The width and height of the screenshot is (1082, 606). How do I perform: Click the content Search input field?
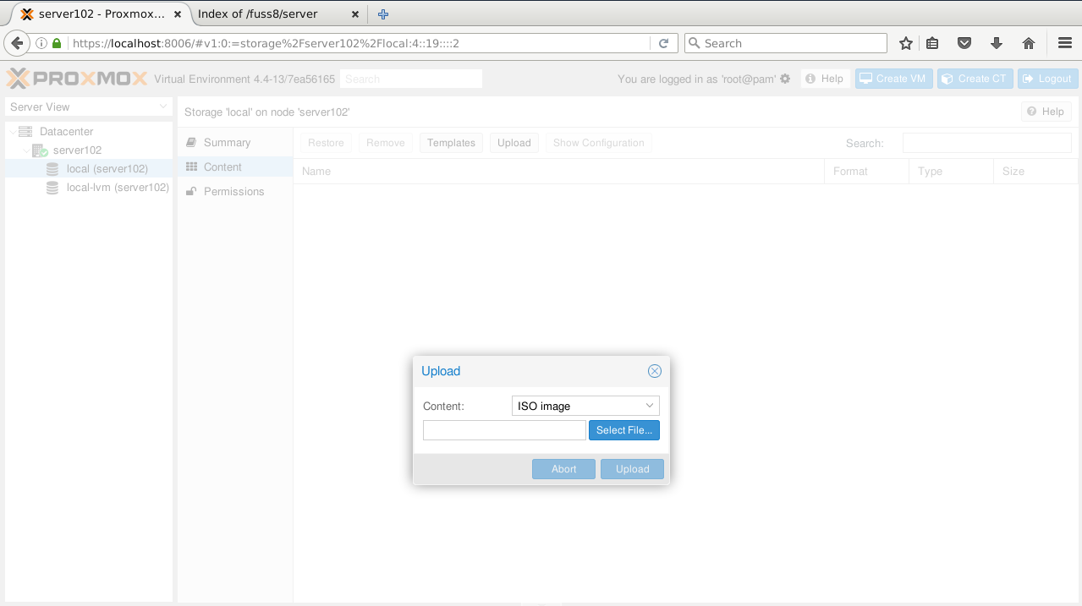(986, 143)
